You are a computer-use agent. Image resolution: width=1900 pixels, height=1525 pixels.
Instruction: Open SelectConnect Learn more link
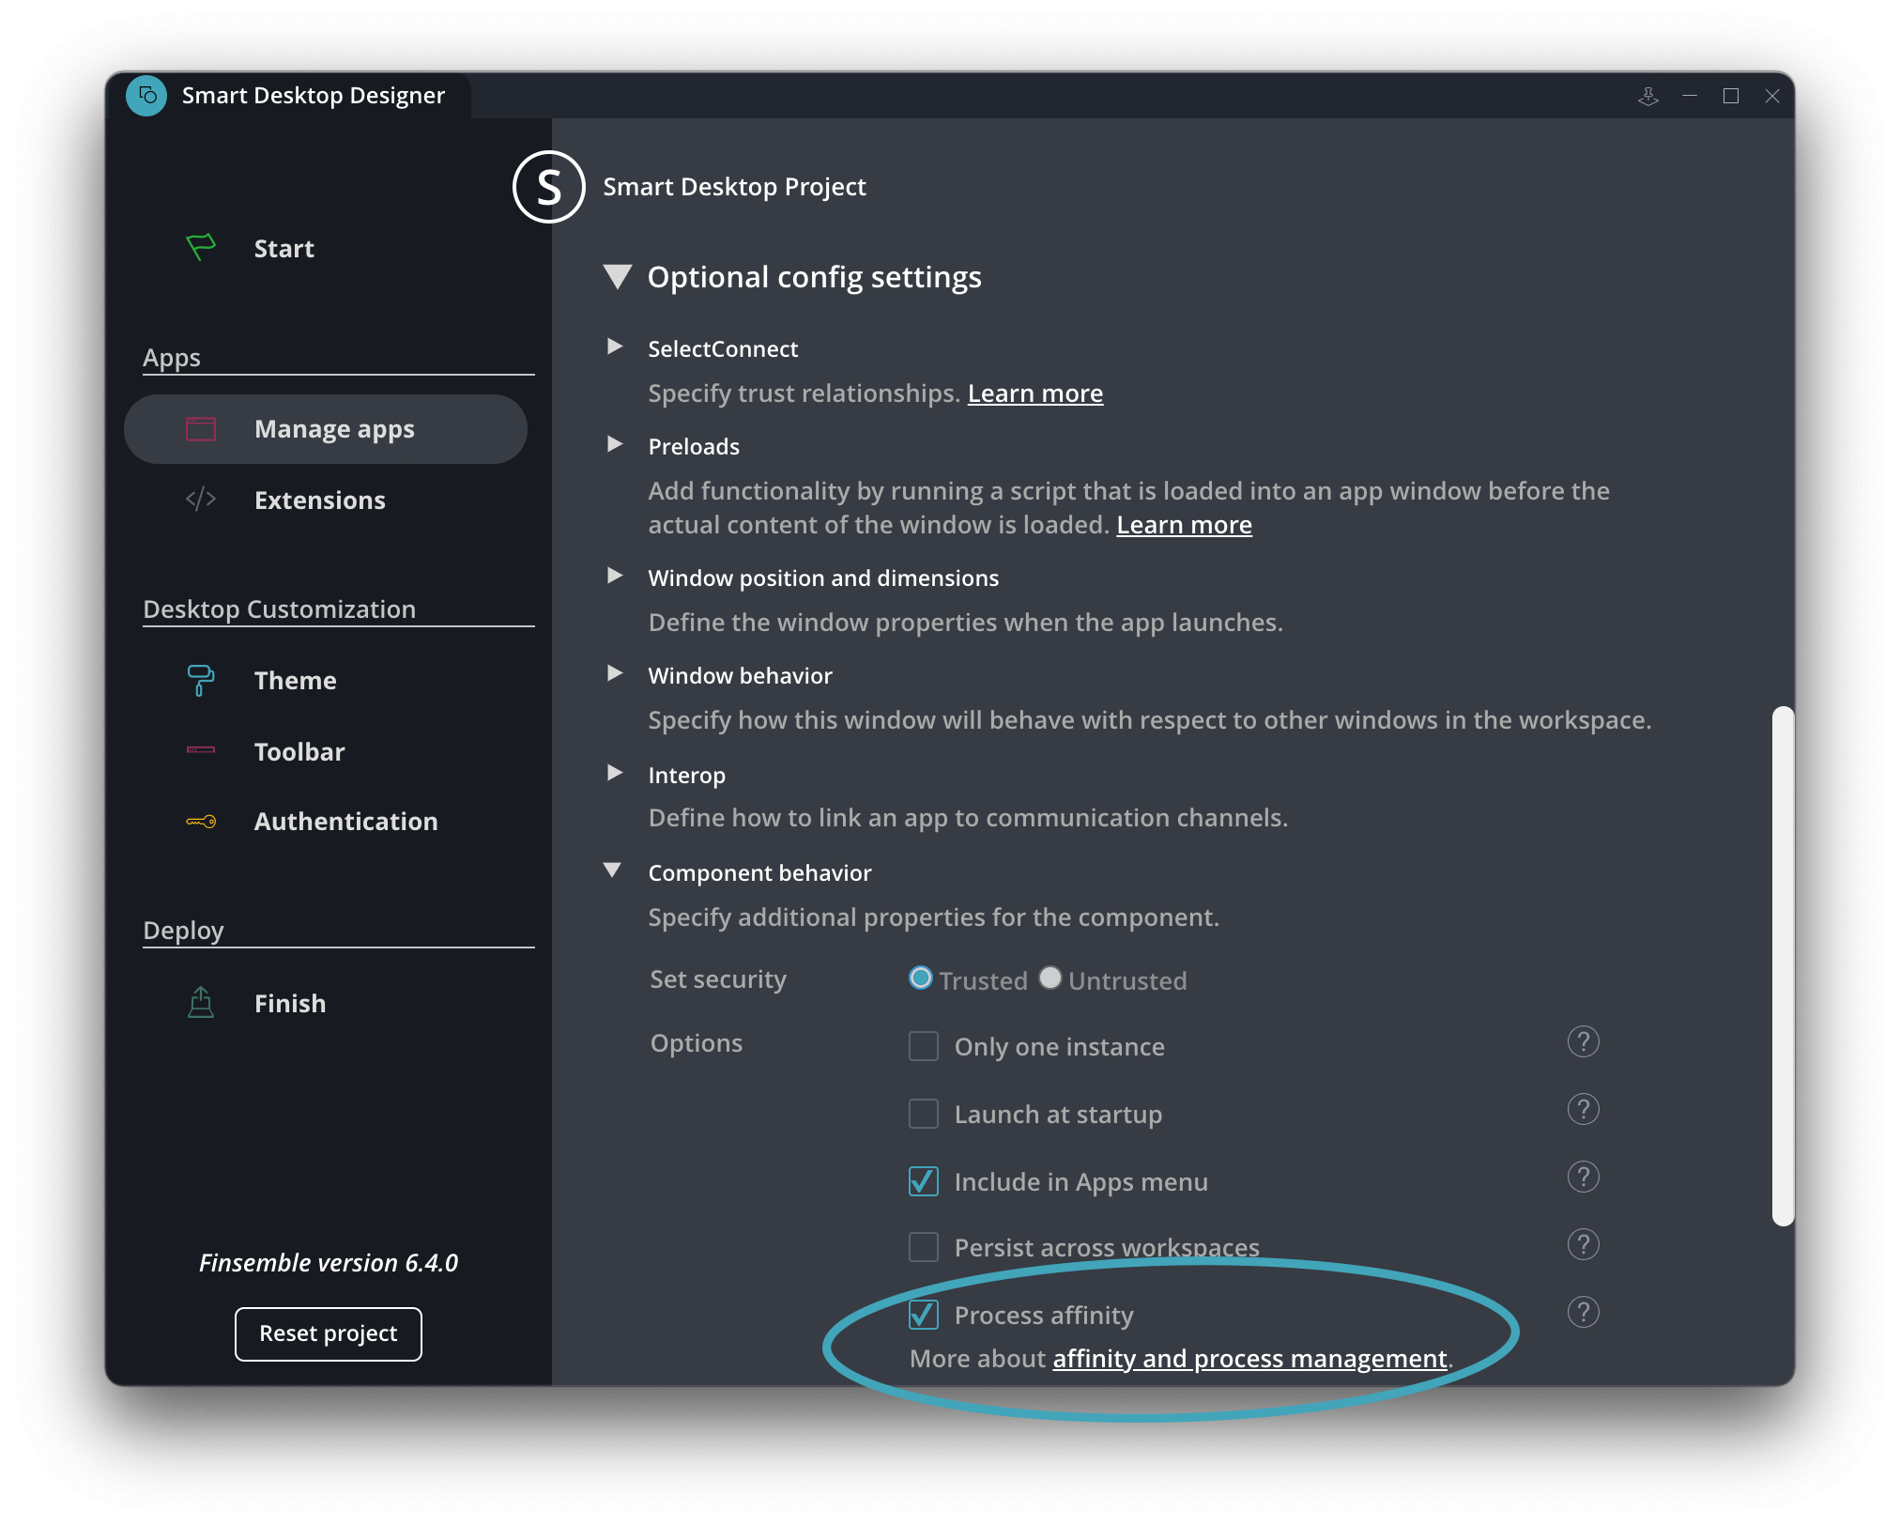(1035, 393)
